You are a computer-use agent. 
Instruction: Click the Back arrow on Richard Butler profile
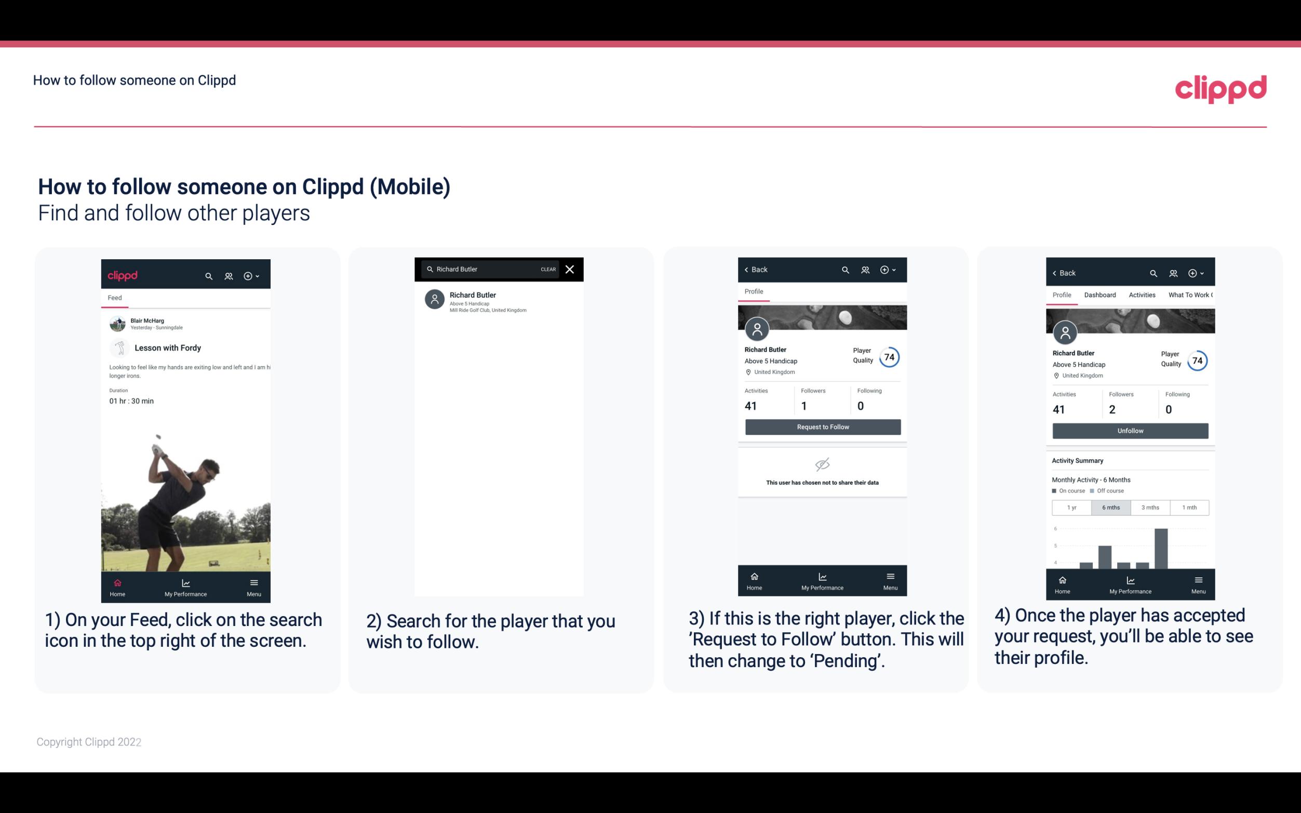(x=750, y=269)
